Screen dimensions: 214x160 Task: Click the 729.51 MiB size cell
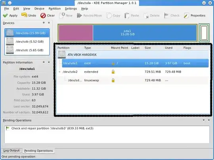[x=153, y=72]
